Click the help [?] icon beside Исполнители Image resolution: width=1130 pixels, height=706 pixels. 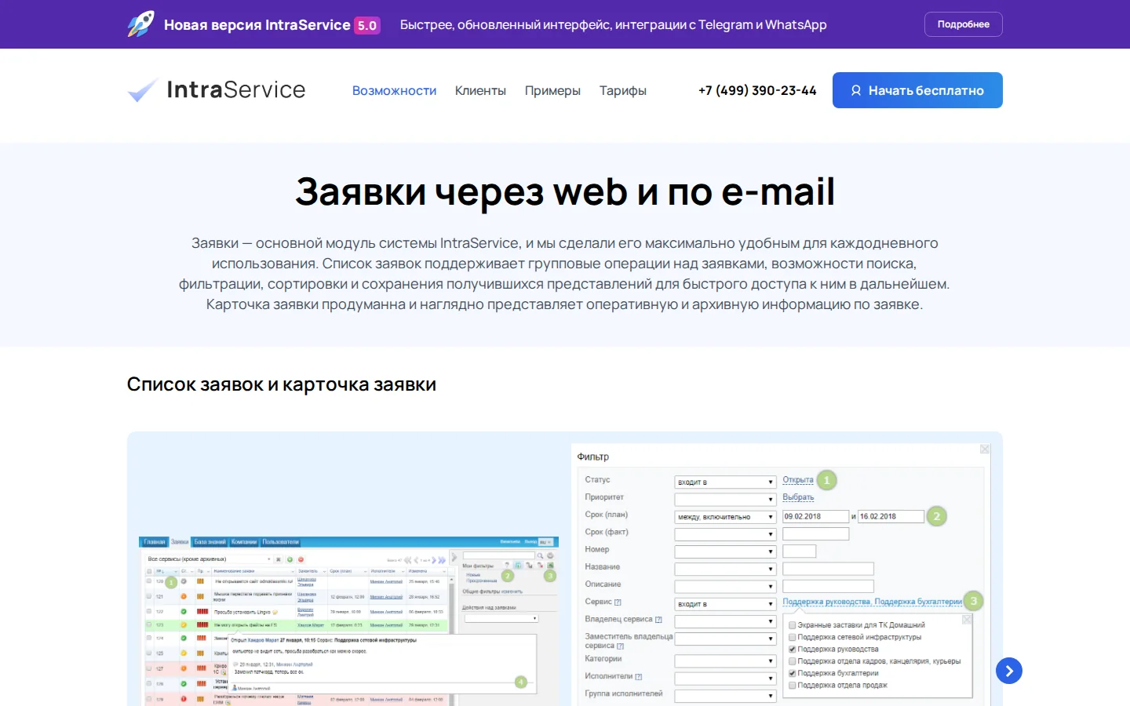click(638, 676)
